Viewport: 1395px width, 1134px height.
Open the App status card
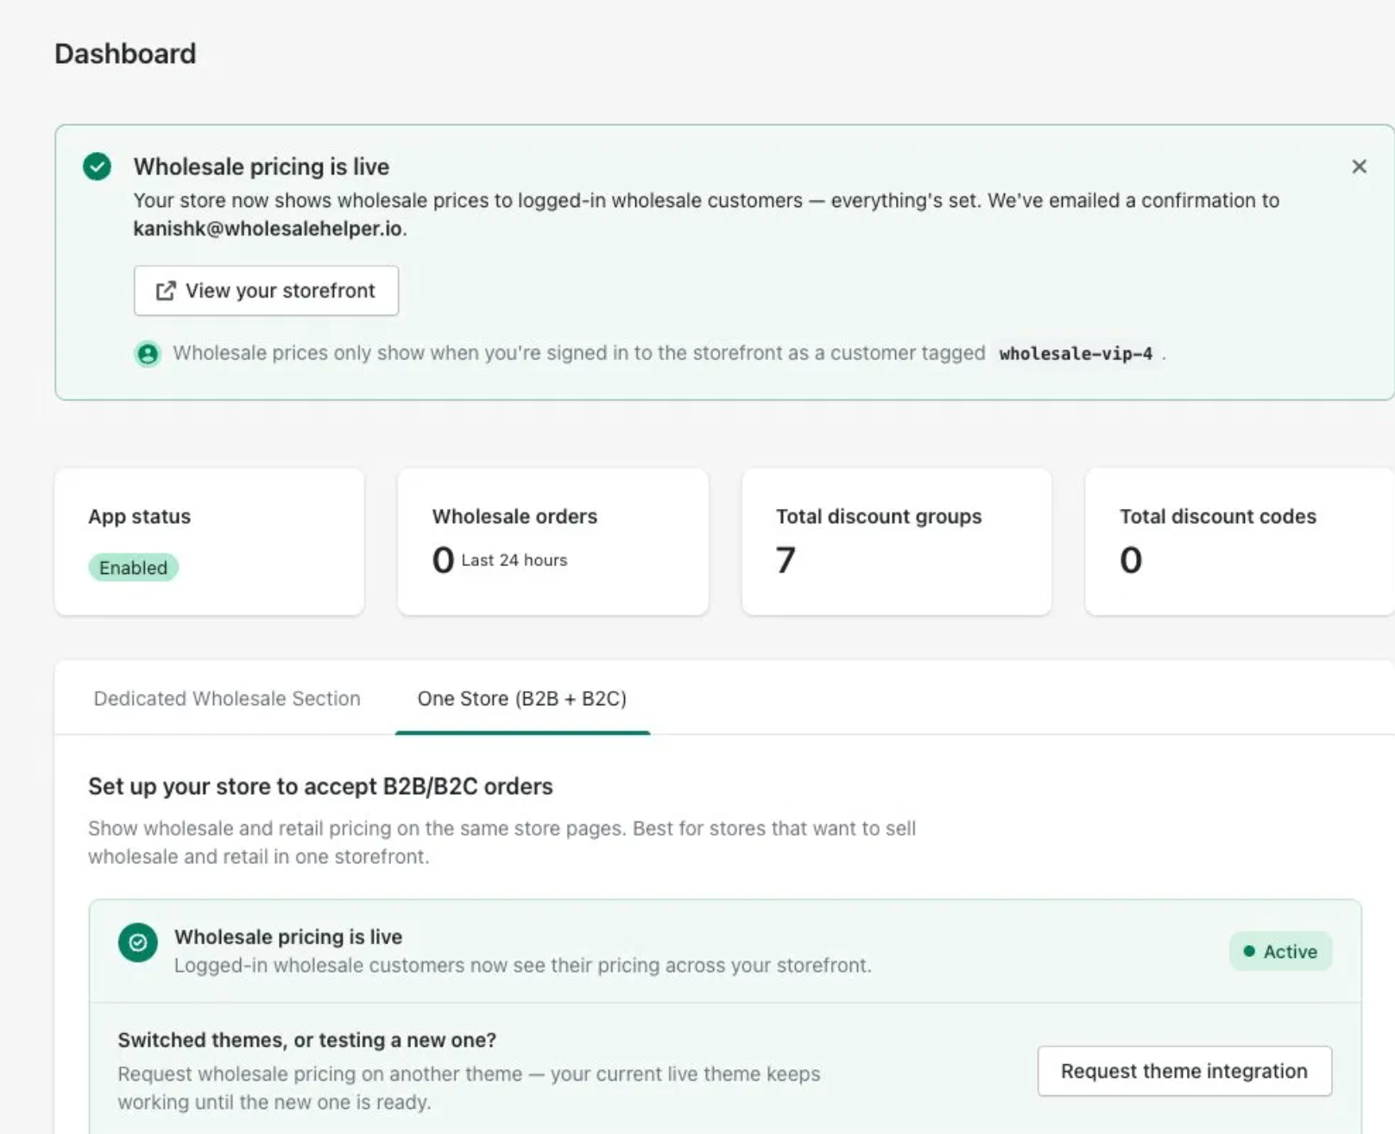(x=209, y=542)
